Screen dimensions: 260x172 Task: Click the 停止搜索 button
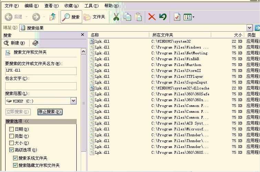50,112
